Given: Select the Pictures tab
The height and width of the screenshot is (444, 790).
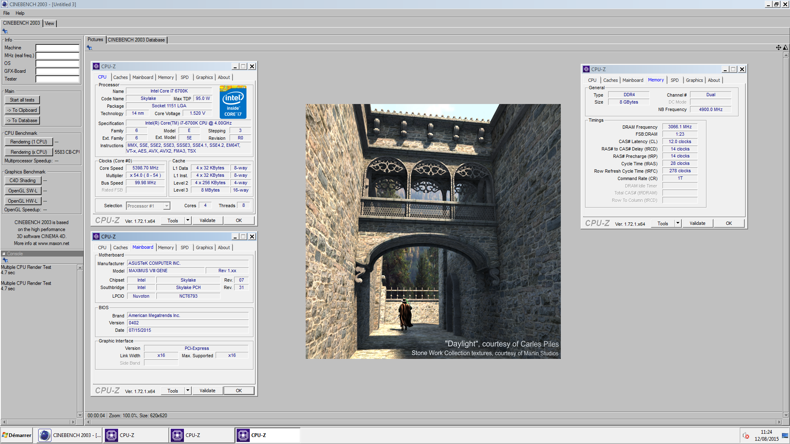Looking at the screenshot, I should coord(95,39).
